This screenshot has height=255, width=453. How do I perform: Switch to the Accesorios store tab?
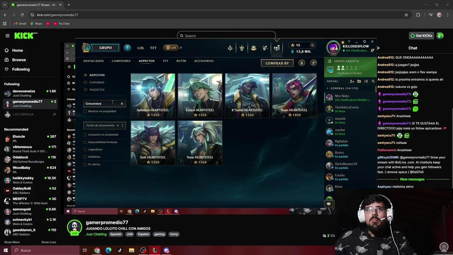[204, 61]
